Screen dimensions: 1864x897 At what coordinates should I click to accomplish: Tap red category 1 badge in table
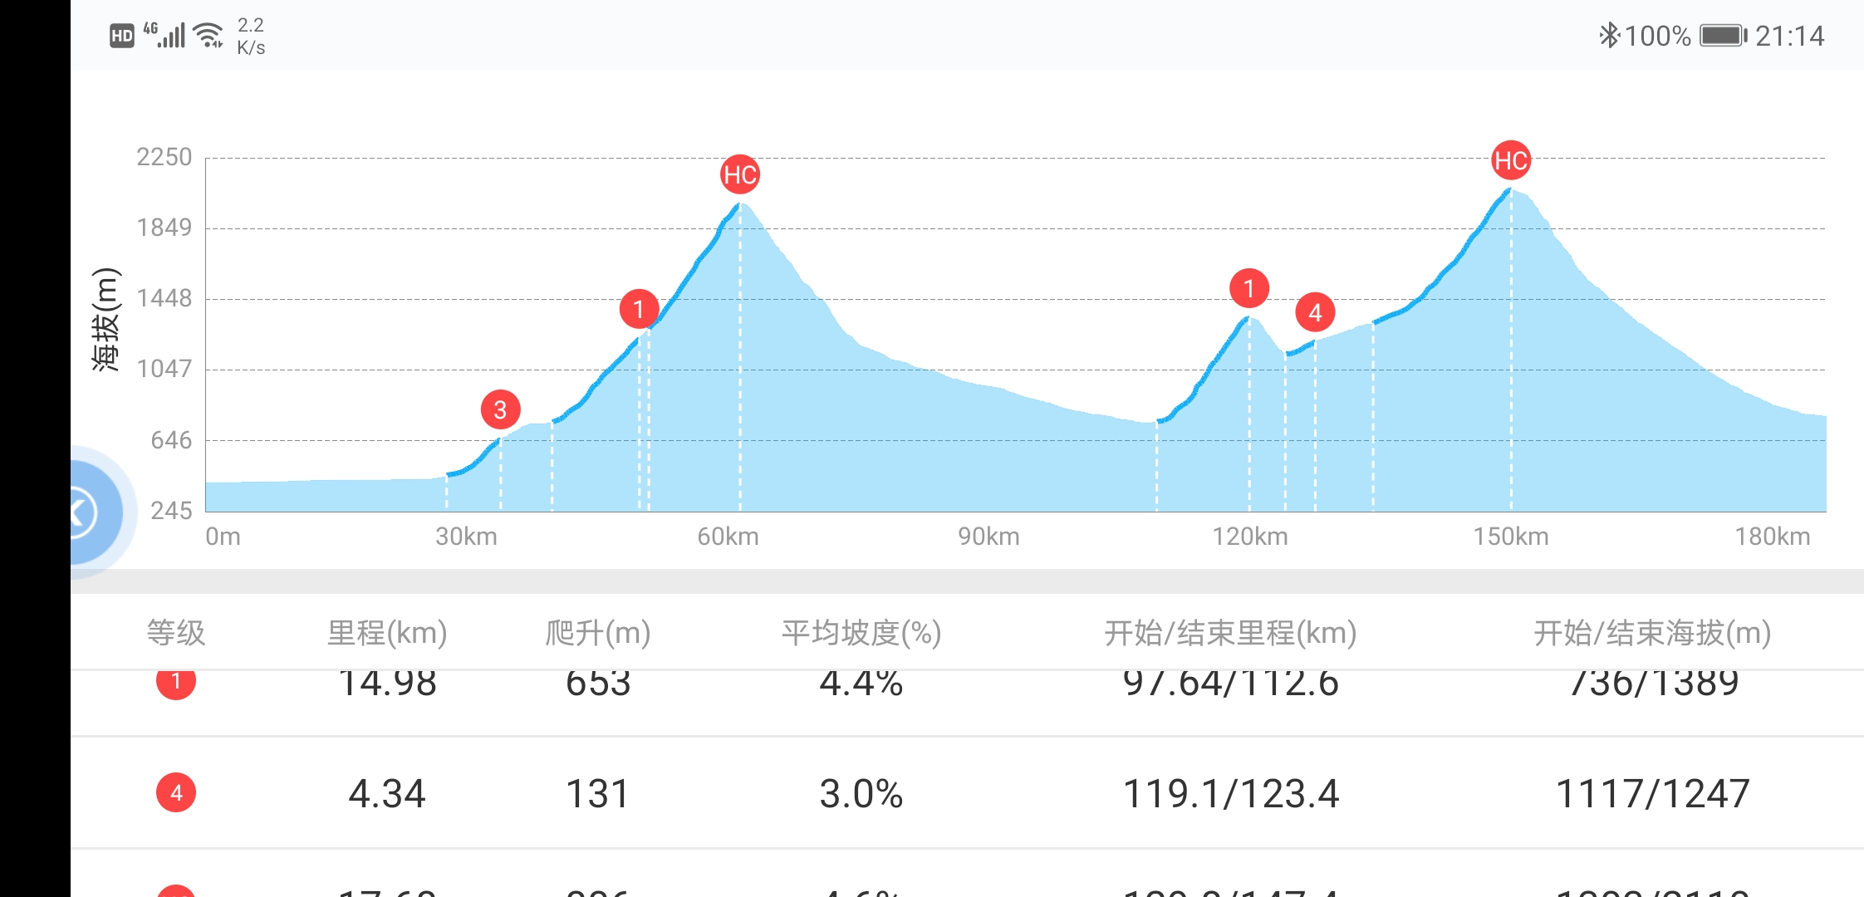tap(176, 683)
